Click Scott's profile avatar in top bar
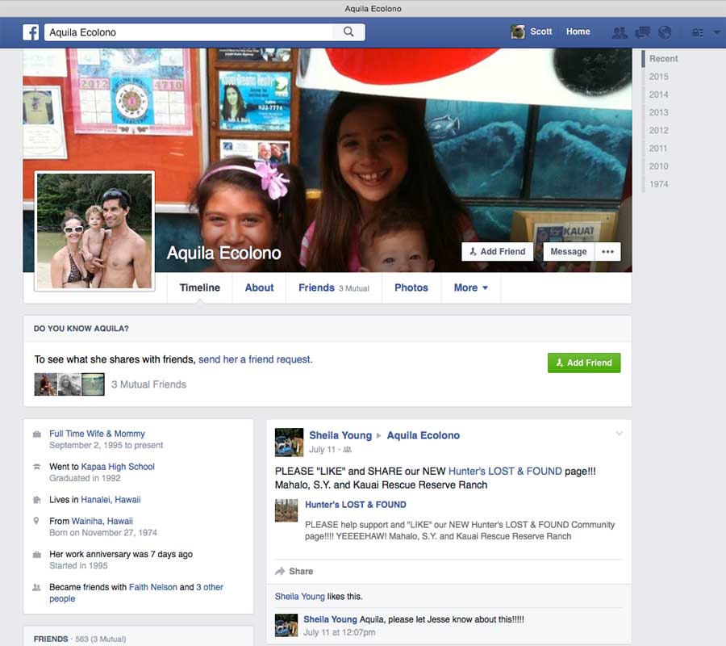Image resolution: width=726 pixels, height=646 pixels. coord(518,31)
